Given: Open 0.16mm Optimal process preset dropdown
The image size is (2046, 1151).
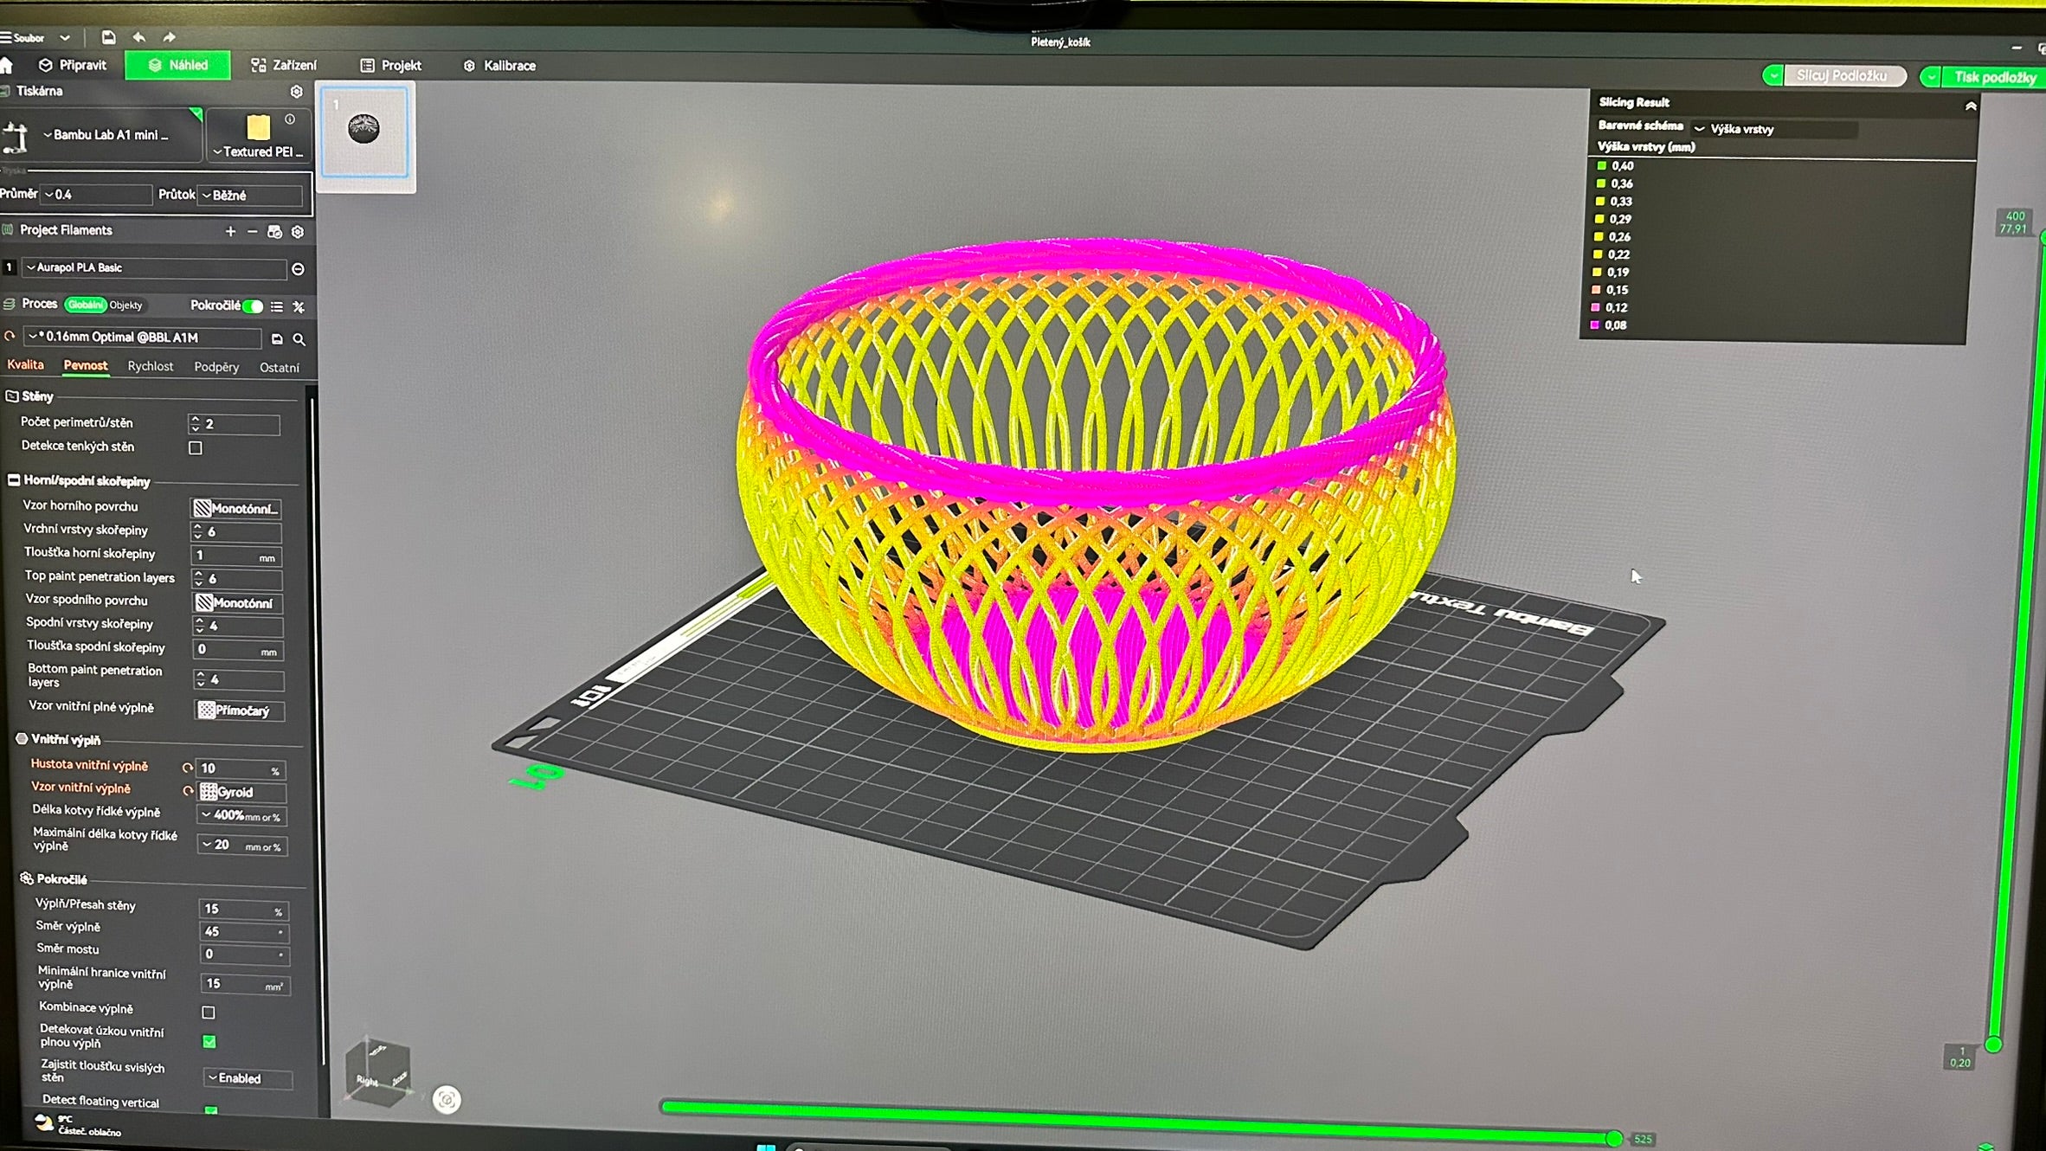Looking at the screenshot, I should [142, 338].
